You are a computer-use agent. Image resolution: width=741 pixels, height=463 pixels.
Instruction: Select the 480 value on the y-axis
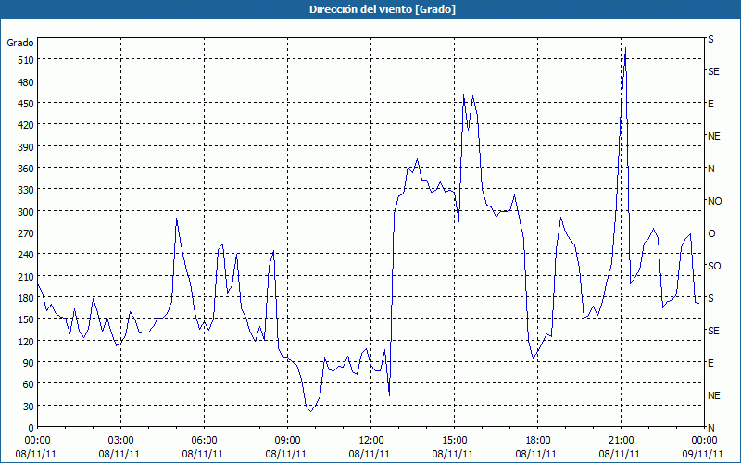[26, 81]
